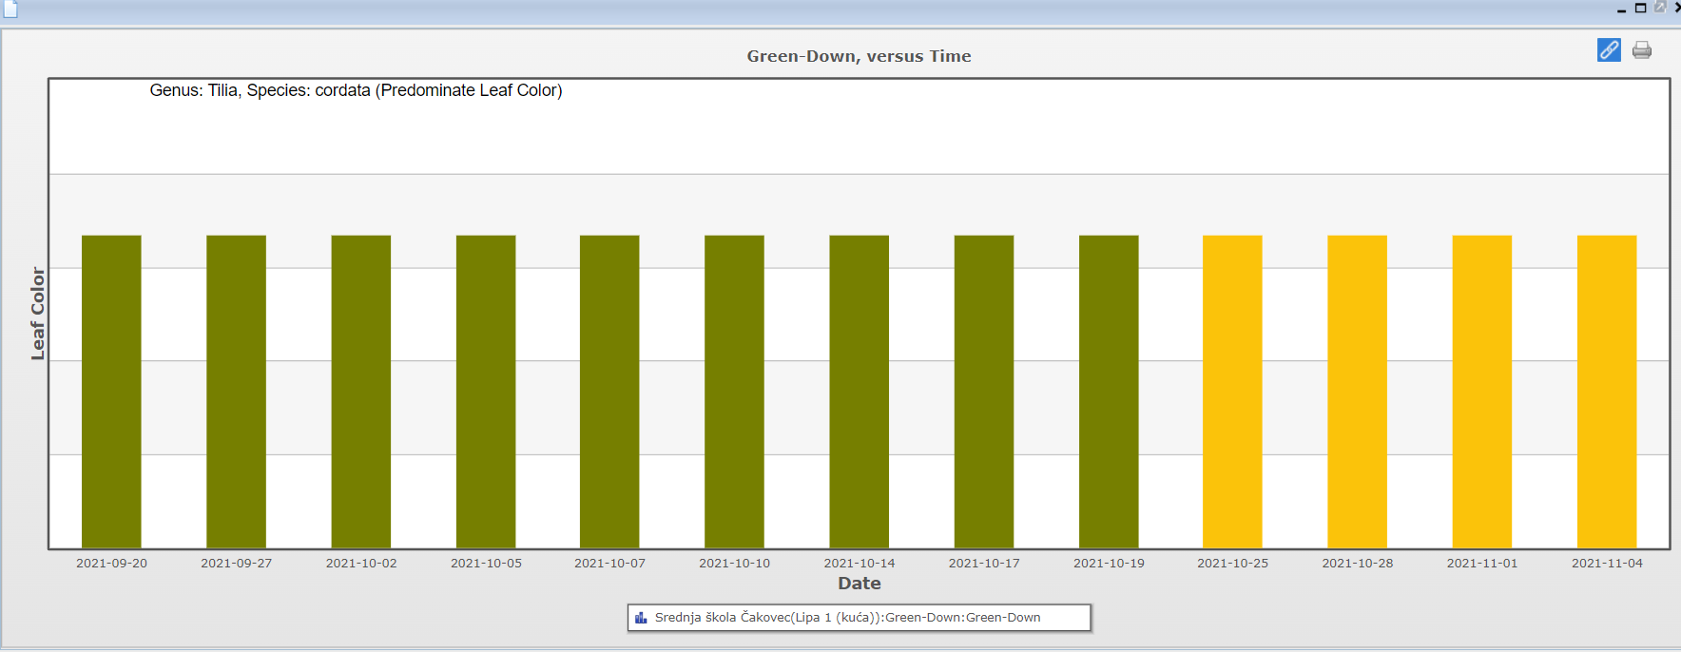Toggle the Srednja škola Čakovec legend series
1681x652 pixels.
coord(847,618)
